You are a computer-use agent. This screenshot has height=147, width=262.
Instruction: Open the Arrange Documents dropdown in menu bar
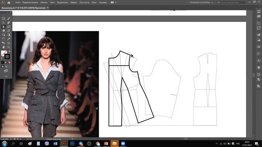(x=114, y=2)
